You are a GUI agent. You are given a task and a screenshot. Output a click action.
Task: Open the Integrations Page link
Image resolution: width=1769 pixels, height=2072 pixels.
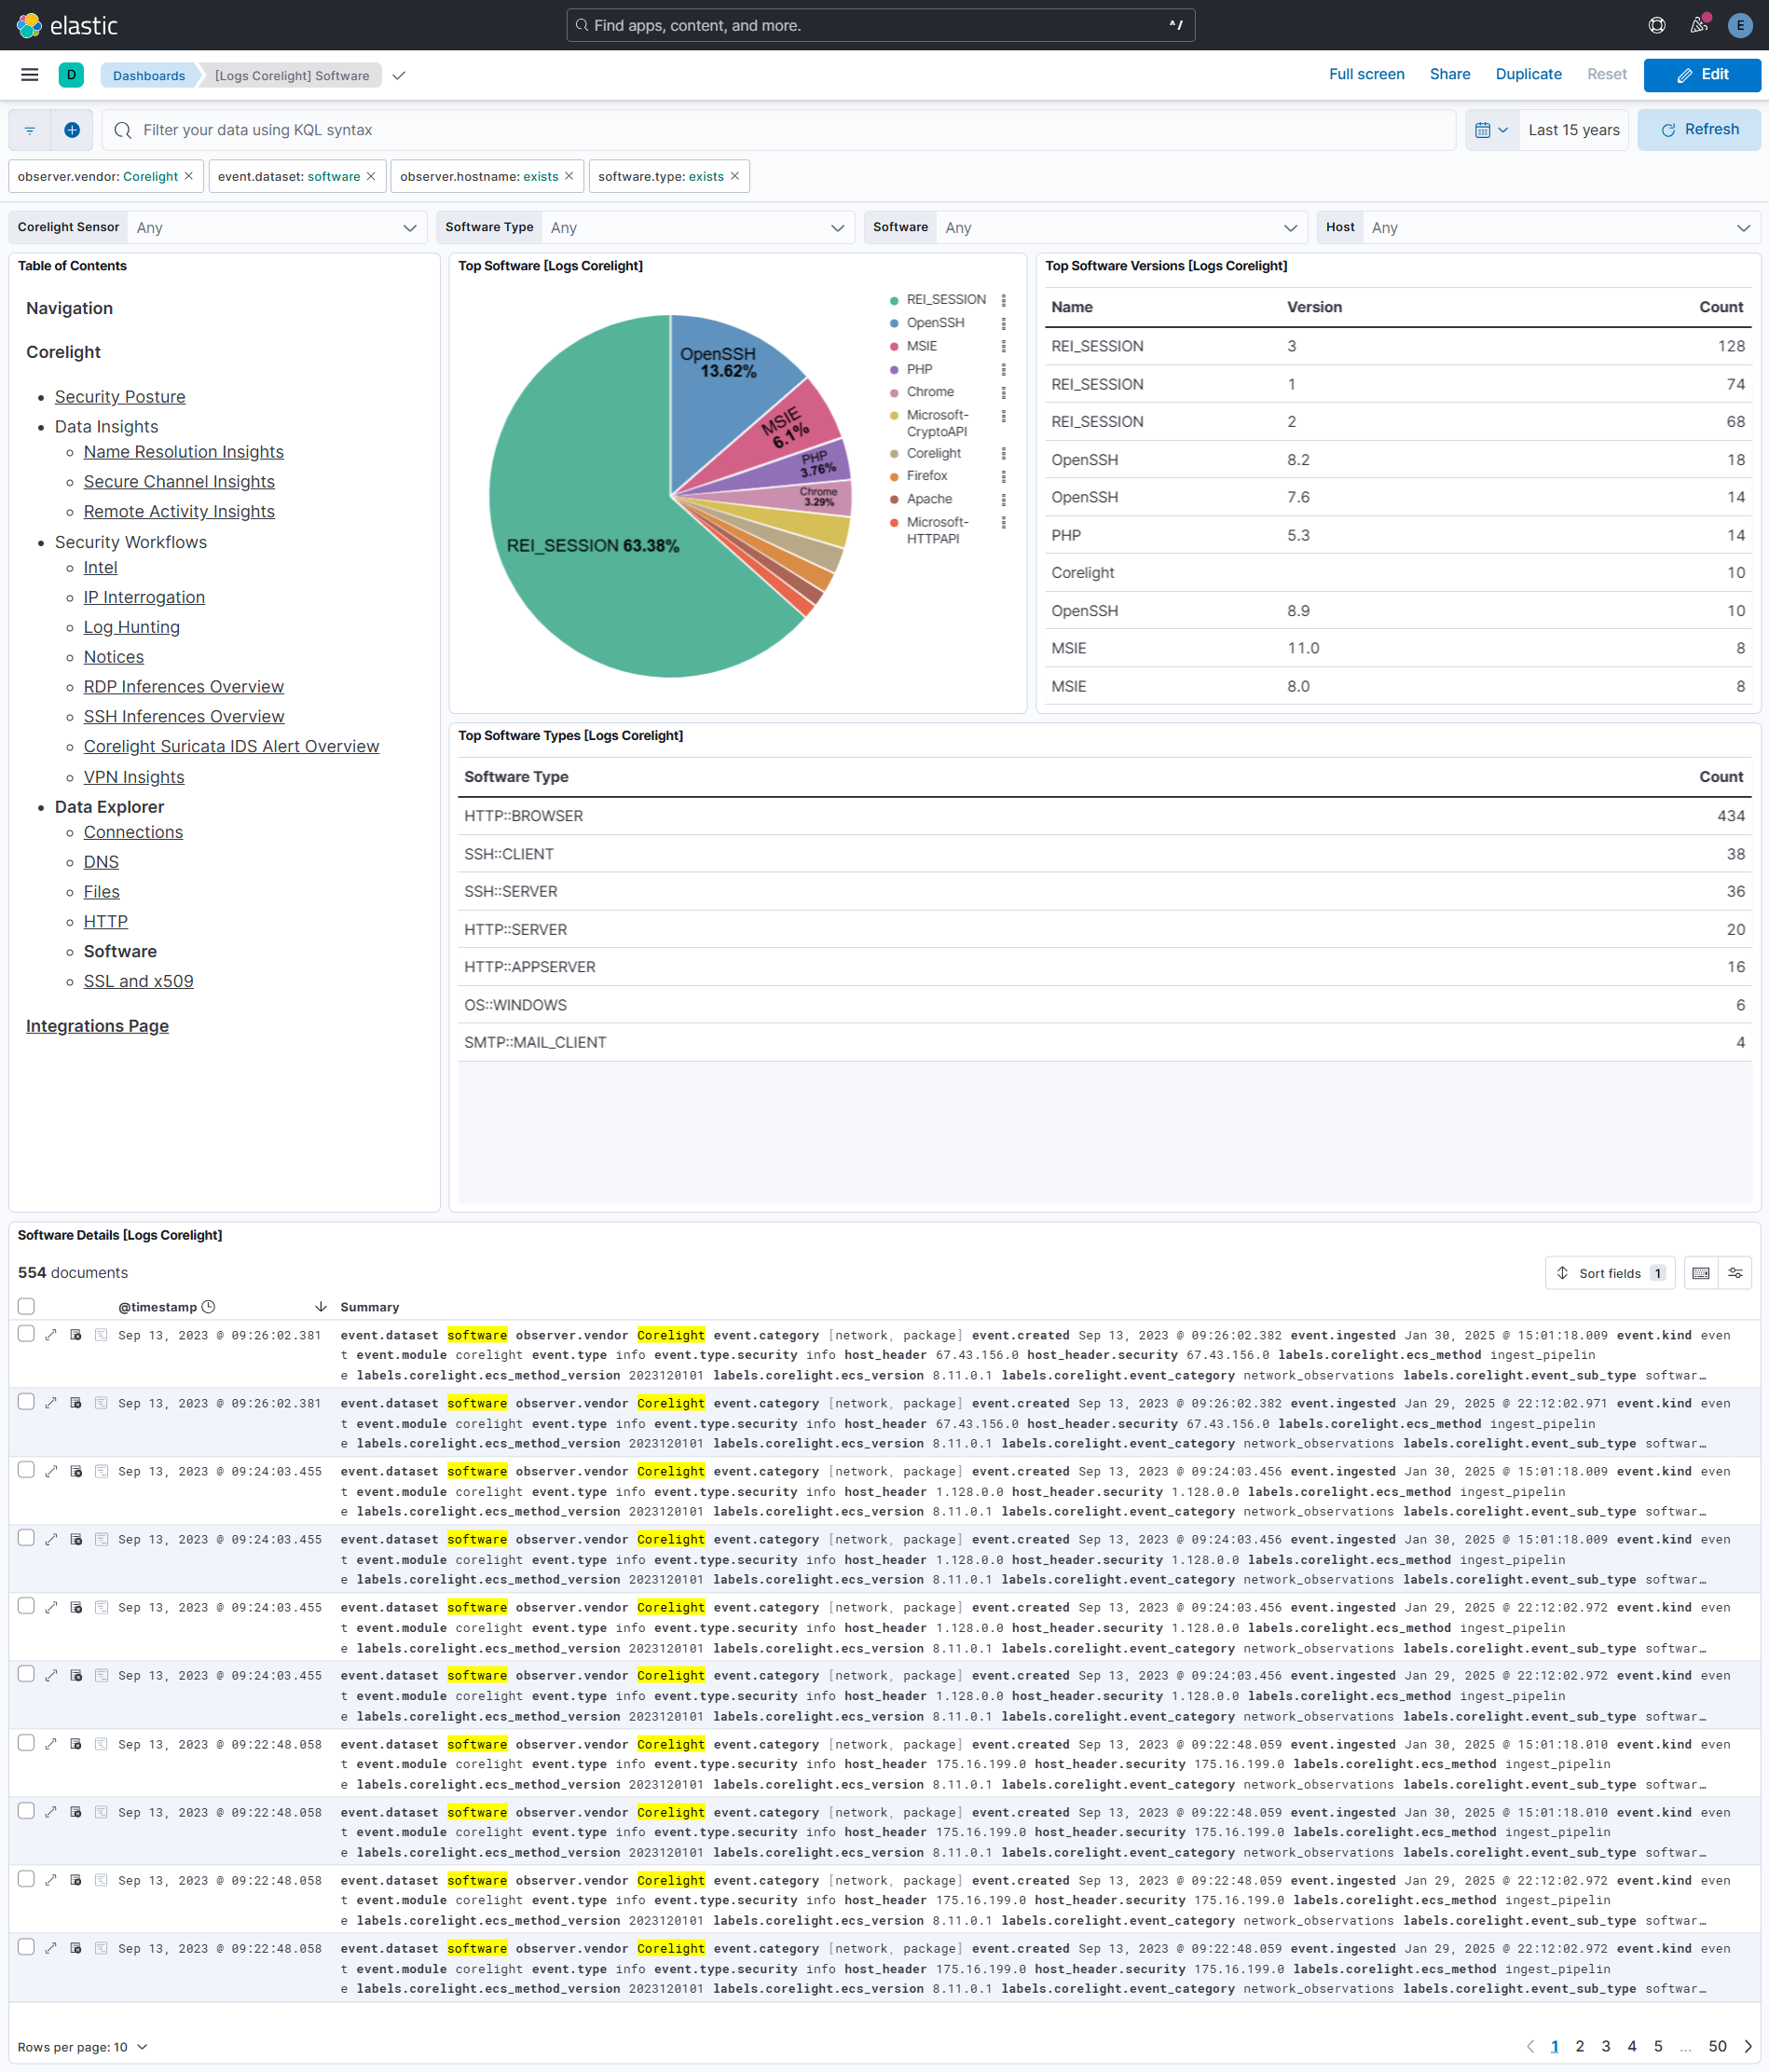[x=97, y=1025]
